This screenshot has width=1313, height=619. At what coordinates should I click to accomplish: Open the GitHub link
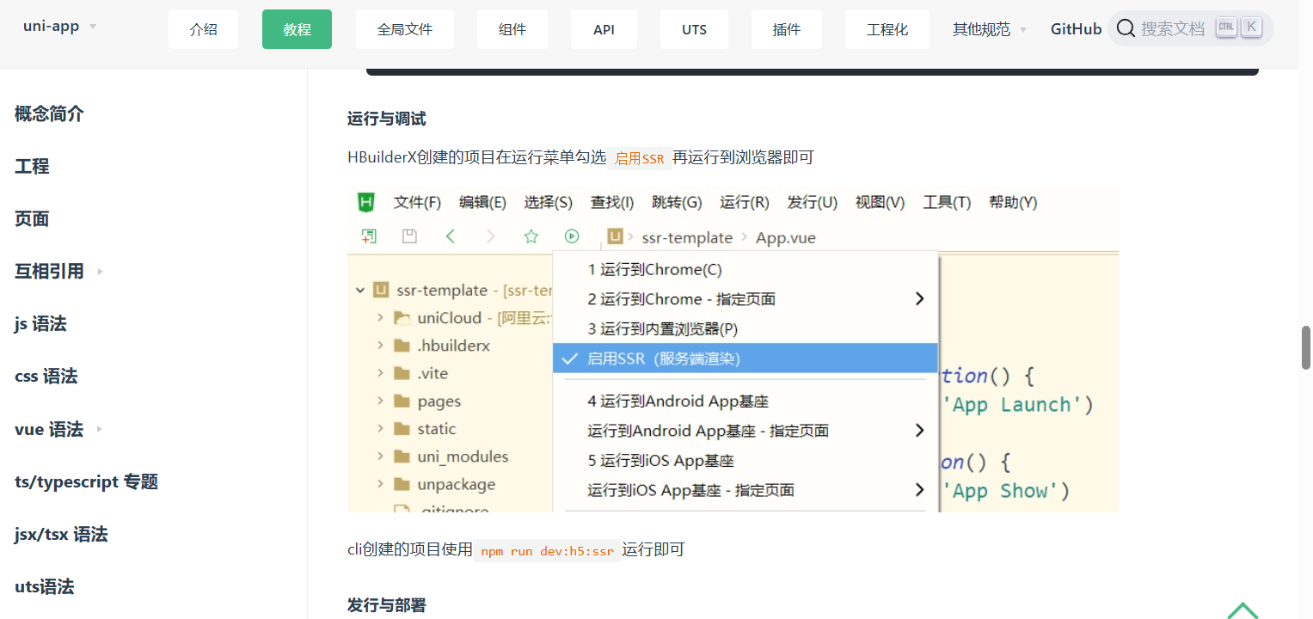click(x=1076, y=29)
